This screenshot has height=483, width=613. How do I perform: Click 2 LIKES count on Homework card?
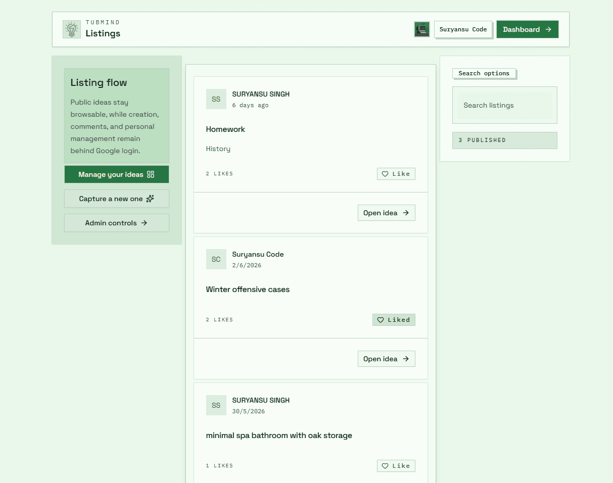(219, 174)
